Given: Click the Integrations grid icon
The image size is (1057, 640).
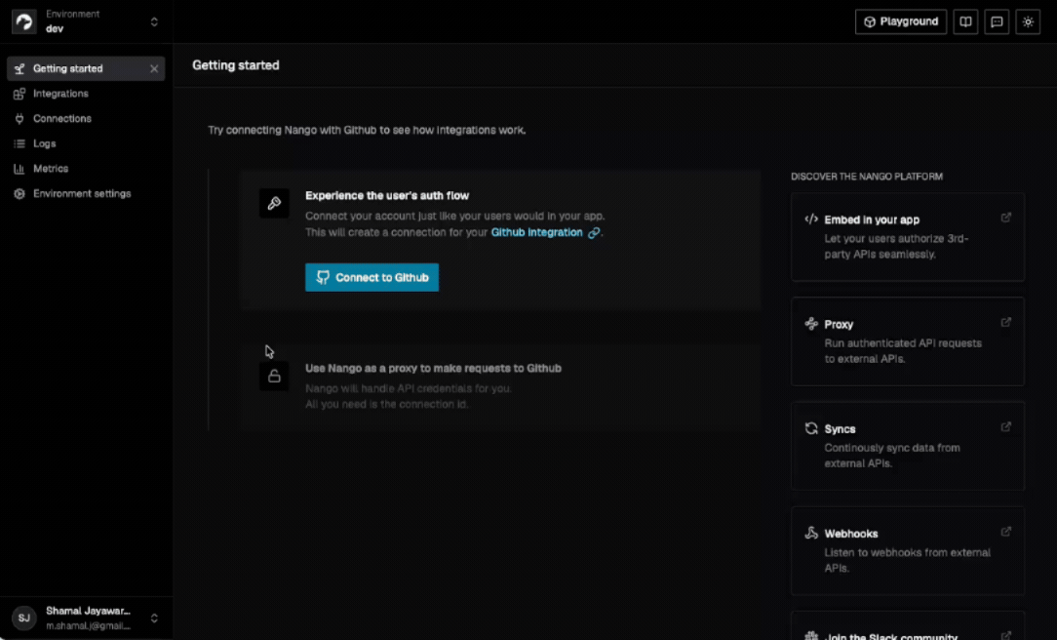Looking at the screenshot, I should click(20, 94).
